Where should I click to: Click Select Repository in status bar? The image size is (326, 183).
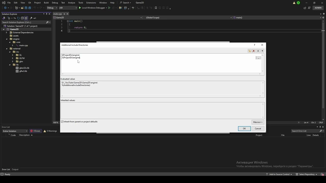click(x=306, y=174)
